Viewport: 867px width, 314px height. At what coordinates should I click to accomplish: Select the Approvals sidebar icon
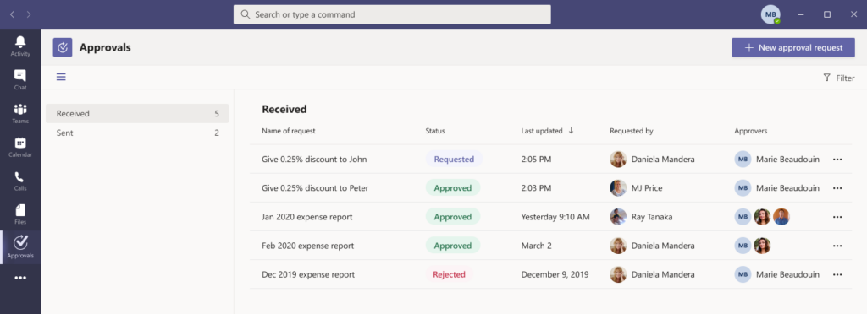click(x=20, y=247)
